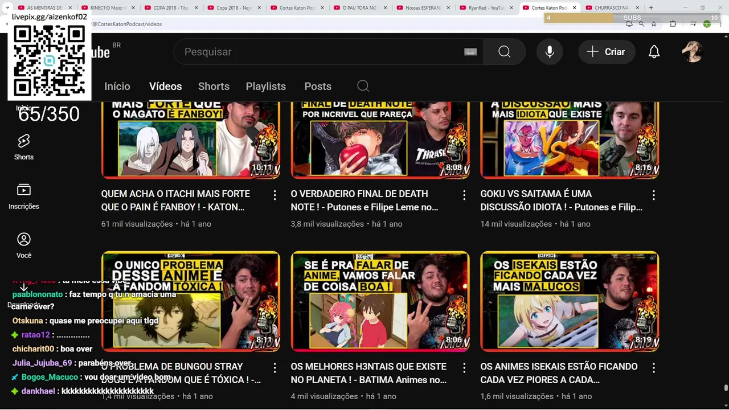Open more options for Death Note video
This screenshot has height=410, width=729.
464,195
